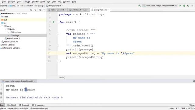195x110 pixels.
Task: Open the Messages tool window
Action: click(38, 105)
